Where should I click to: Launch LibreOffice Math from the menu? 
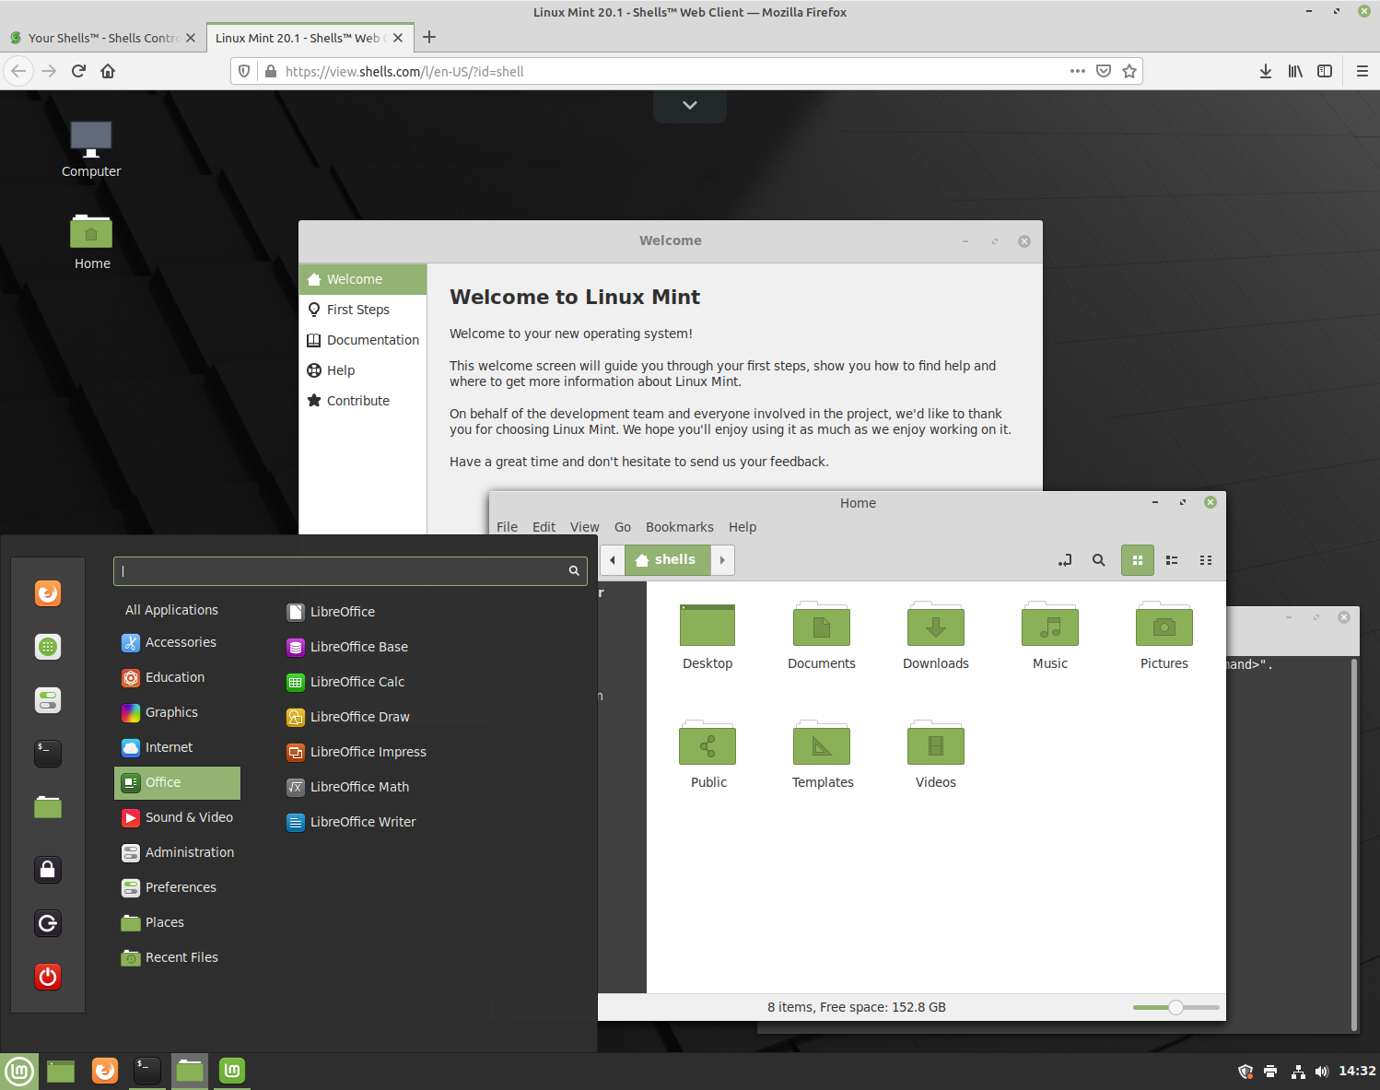click(348, 787)
